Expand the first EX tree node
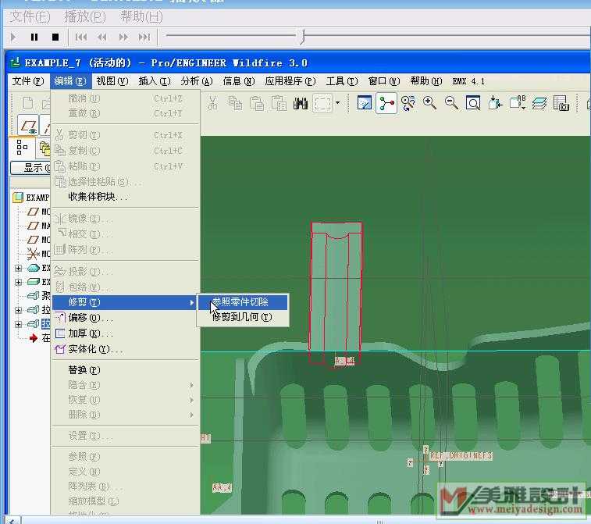591x524 pixels. click(18, 268)
